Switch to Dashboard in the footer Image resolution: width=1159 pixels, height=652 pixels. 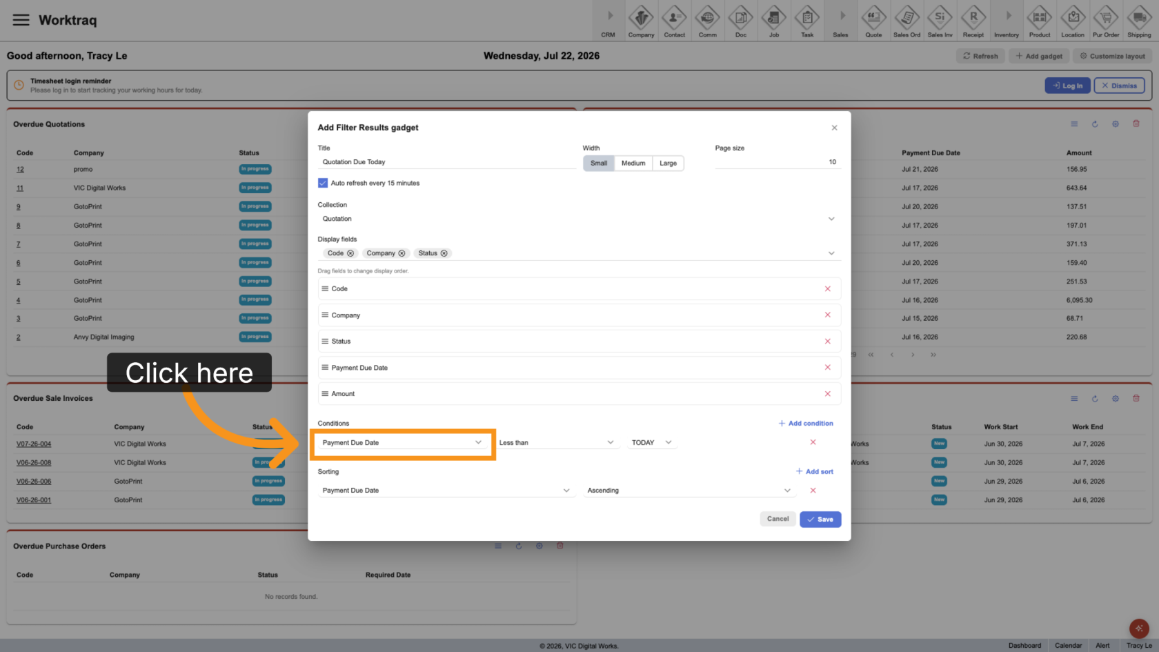(1024, 646)
